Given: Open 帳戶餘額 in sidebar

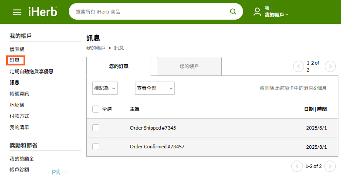Looking at the screenshot, I should coord(19,170).
